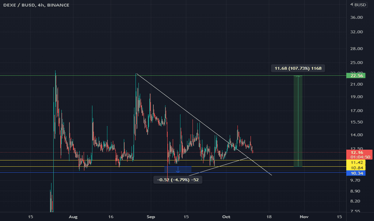The image size is (374, 221).
Task: Click the 36.00 price axis tick
Action: [x=356, y=17]
